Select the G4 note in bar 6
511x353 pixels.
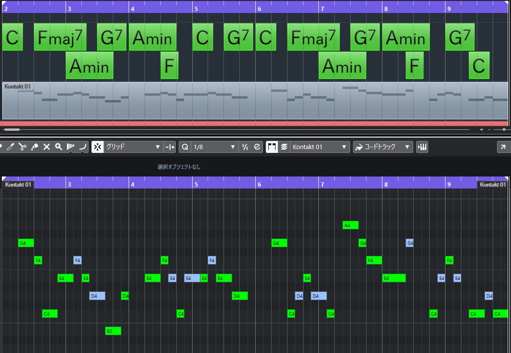pos(279,243)
